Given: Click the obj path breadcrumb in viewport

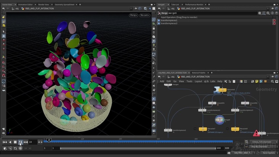Looking at the screenshot, I should (x=17, y=8).
